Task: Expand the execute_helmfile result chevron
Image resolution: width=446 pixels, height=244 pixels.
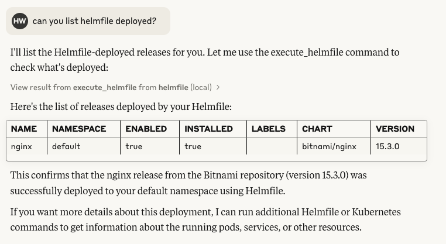Action: pyautogui.click(x=218, y=88)
